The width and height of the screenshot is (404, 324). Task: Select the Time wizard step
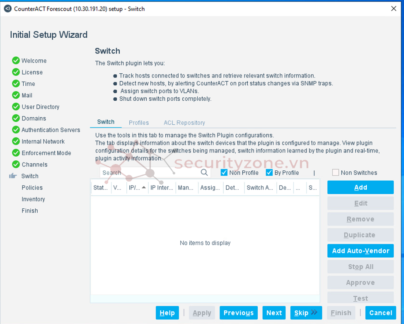[28, 84]
